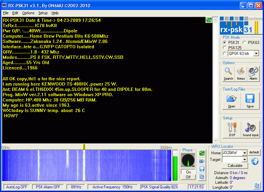
Task: Open the Notes tool
Action: point(241,73)
